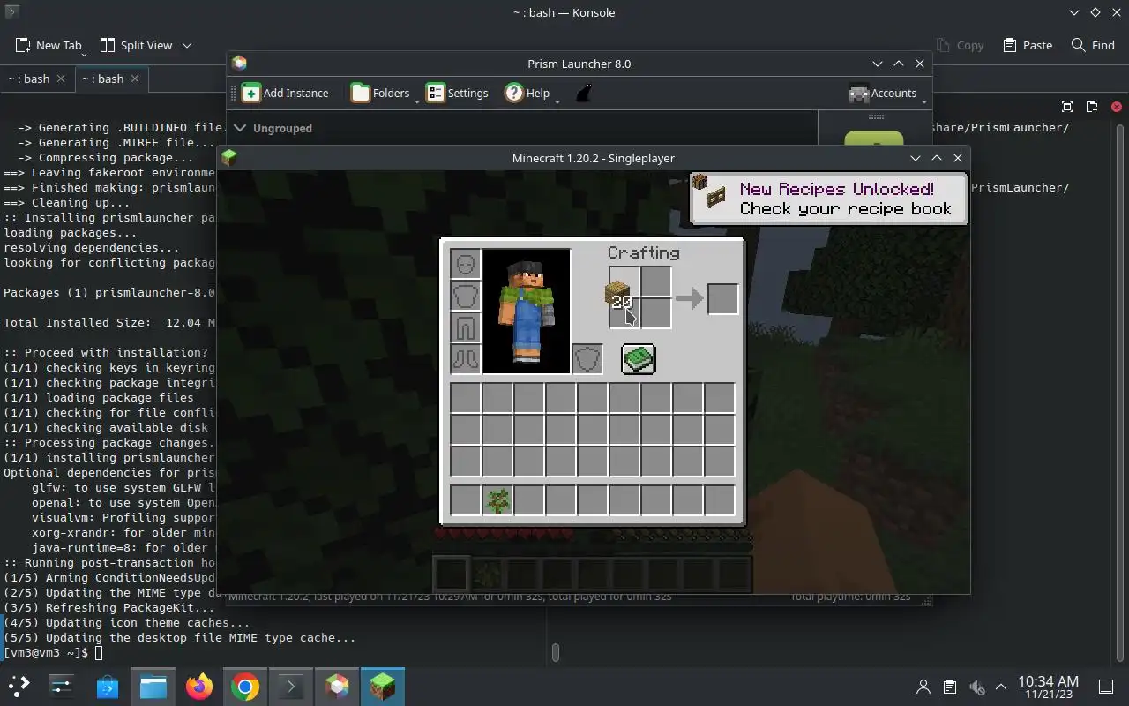The width and height of the screenshot is (1129, 706).
Task: Switch to Minecraft in taskbar
Action: (x=383, y=686)
